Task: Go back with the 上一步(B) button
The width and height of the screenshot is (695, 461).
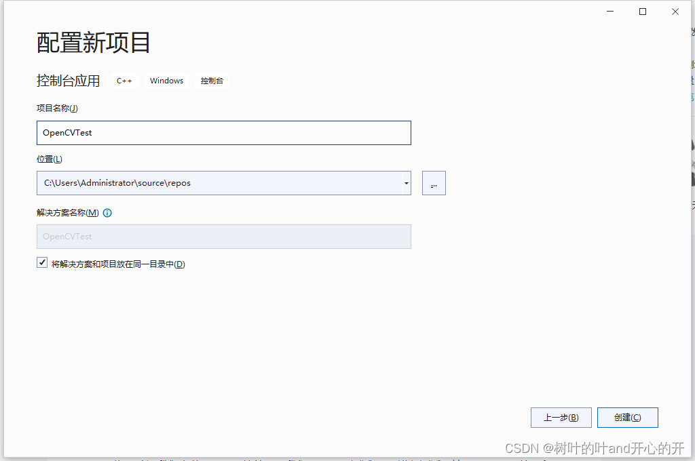Action: point(561,418)
